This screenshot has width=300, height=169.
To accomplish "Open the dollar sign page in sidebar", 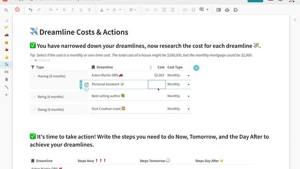I will coord(7,79).
